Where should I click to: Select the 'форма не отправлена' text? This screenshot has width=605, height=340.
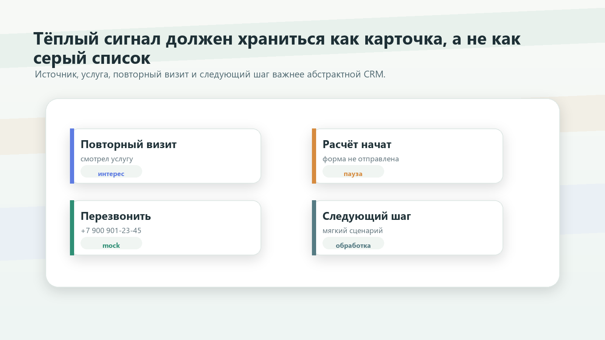(361, 159)
